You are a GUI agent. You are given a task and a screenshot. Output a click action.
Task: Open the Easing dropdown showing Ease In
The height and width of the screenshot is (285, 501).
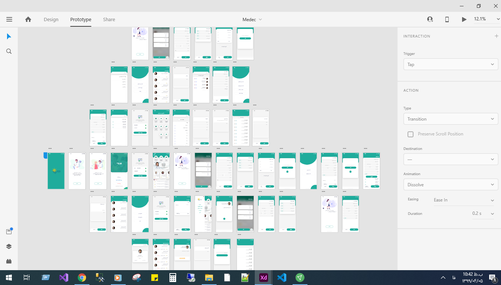(464, 200)
